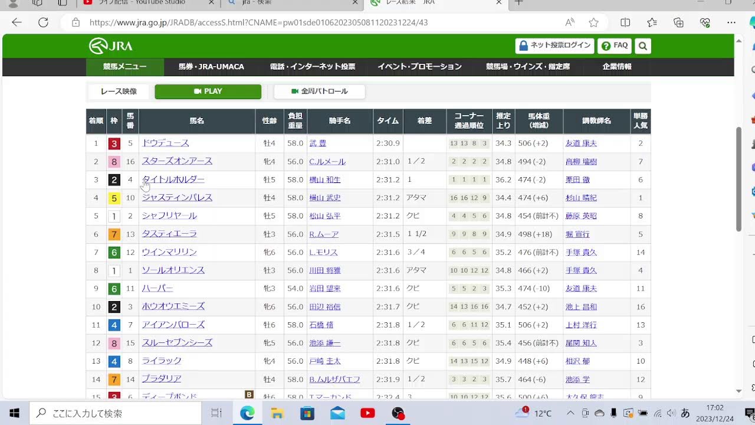Open the browser Settings and more menu

731,22
